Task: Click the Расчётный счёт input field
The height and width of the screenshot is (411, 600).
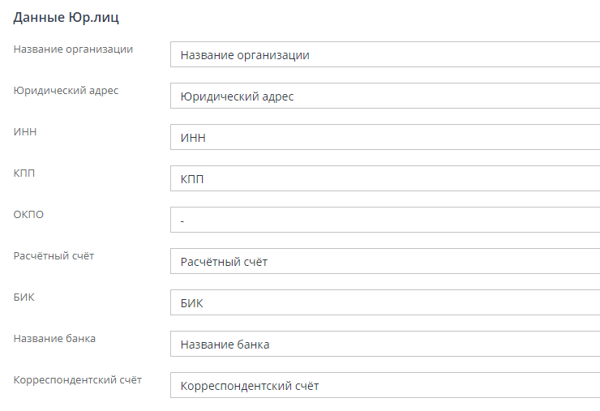Action: coord(385,262)
